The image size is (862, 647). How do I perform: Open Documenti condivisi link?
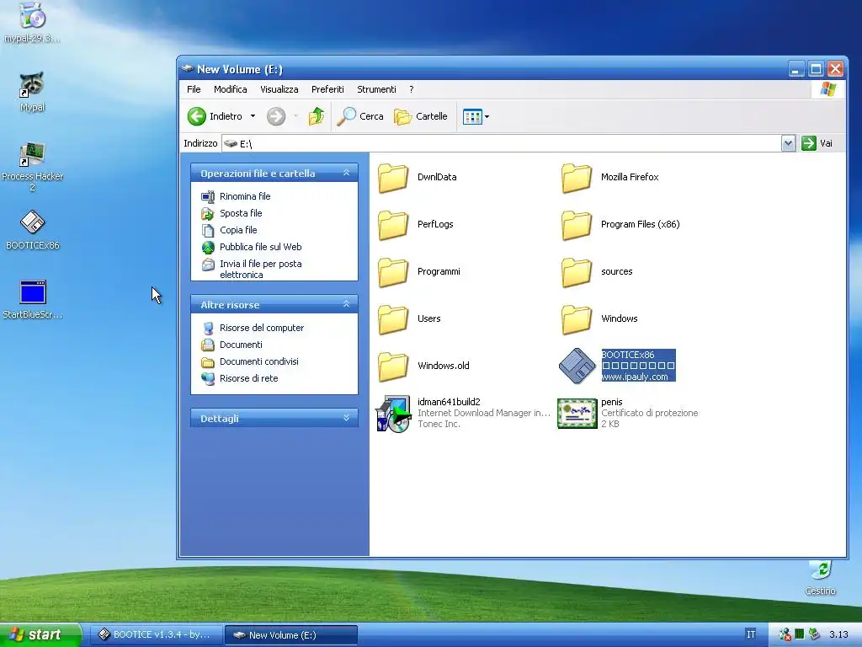point(259,361)
